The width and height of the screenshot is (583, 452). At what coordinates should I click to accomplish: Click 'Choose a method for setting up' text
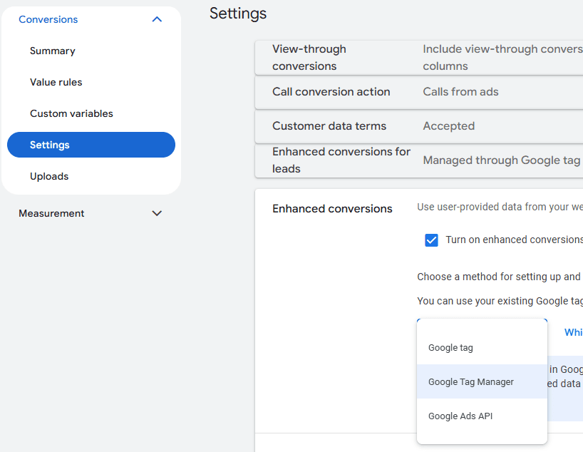pyautogui.click(x=499, y=277)
